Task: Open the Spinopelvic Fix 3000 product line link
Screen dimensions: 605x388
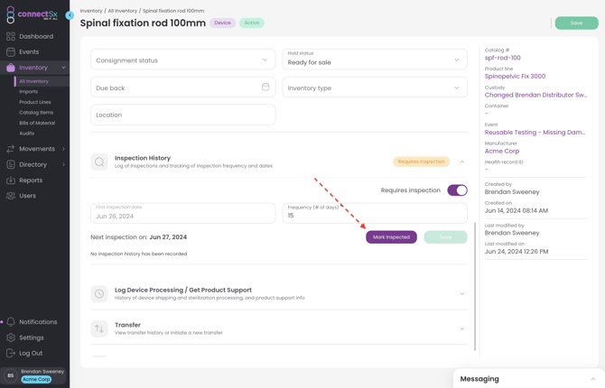Action: [x=515, y=77]
